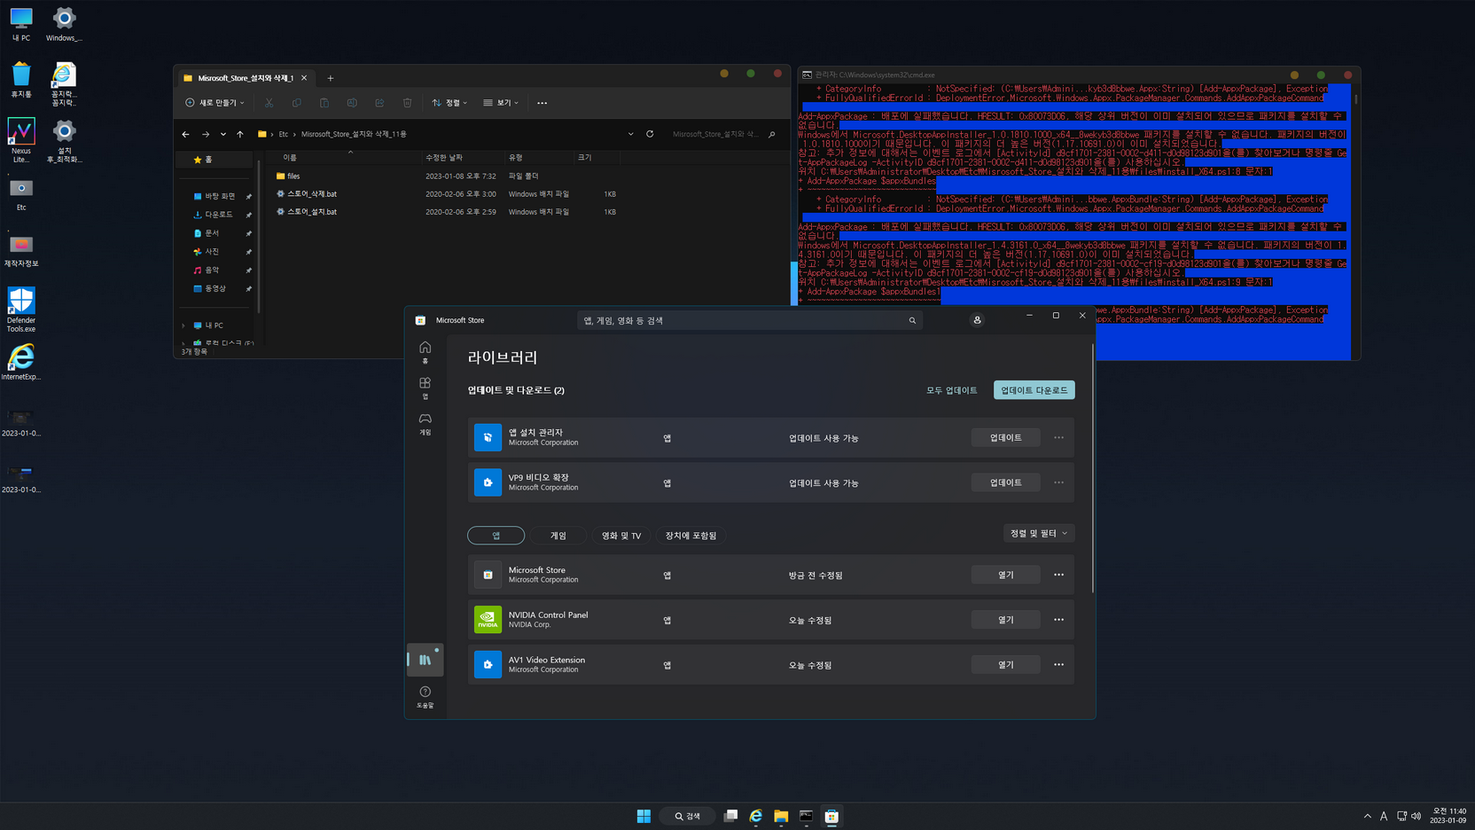Open Help icon in Store sidebar
The height and width of the screenshot is (830, 1475).
(425, 696)
